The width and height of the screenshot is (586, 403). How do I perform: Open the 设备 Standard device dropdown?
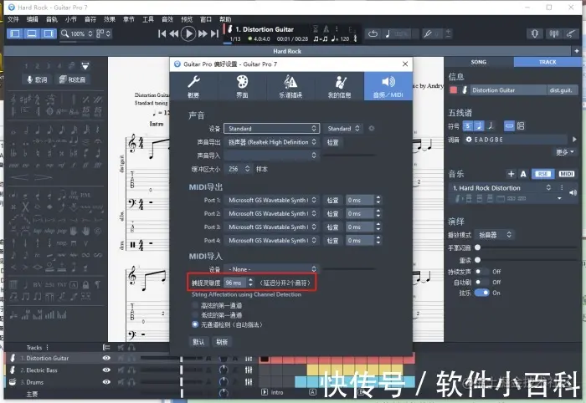[x=272, y=129]
